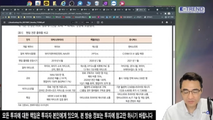Click the 버블(디어유) column header
The image size is (213, 120).
click(95, 40)
